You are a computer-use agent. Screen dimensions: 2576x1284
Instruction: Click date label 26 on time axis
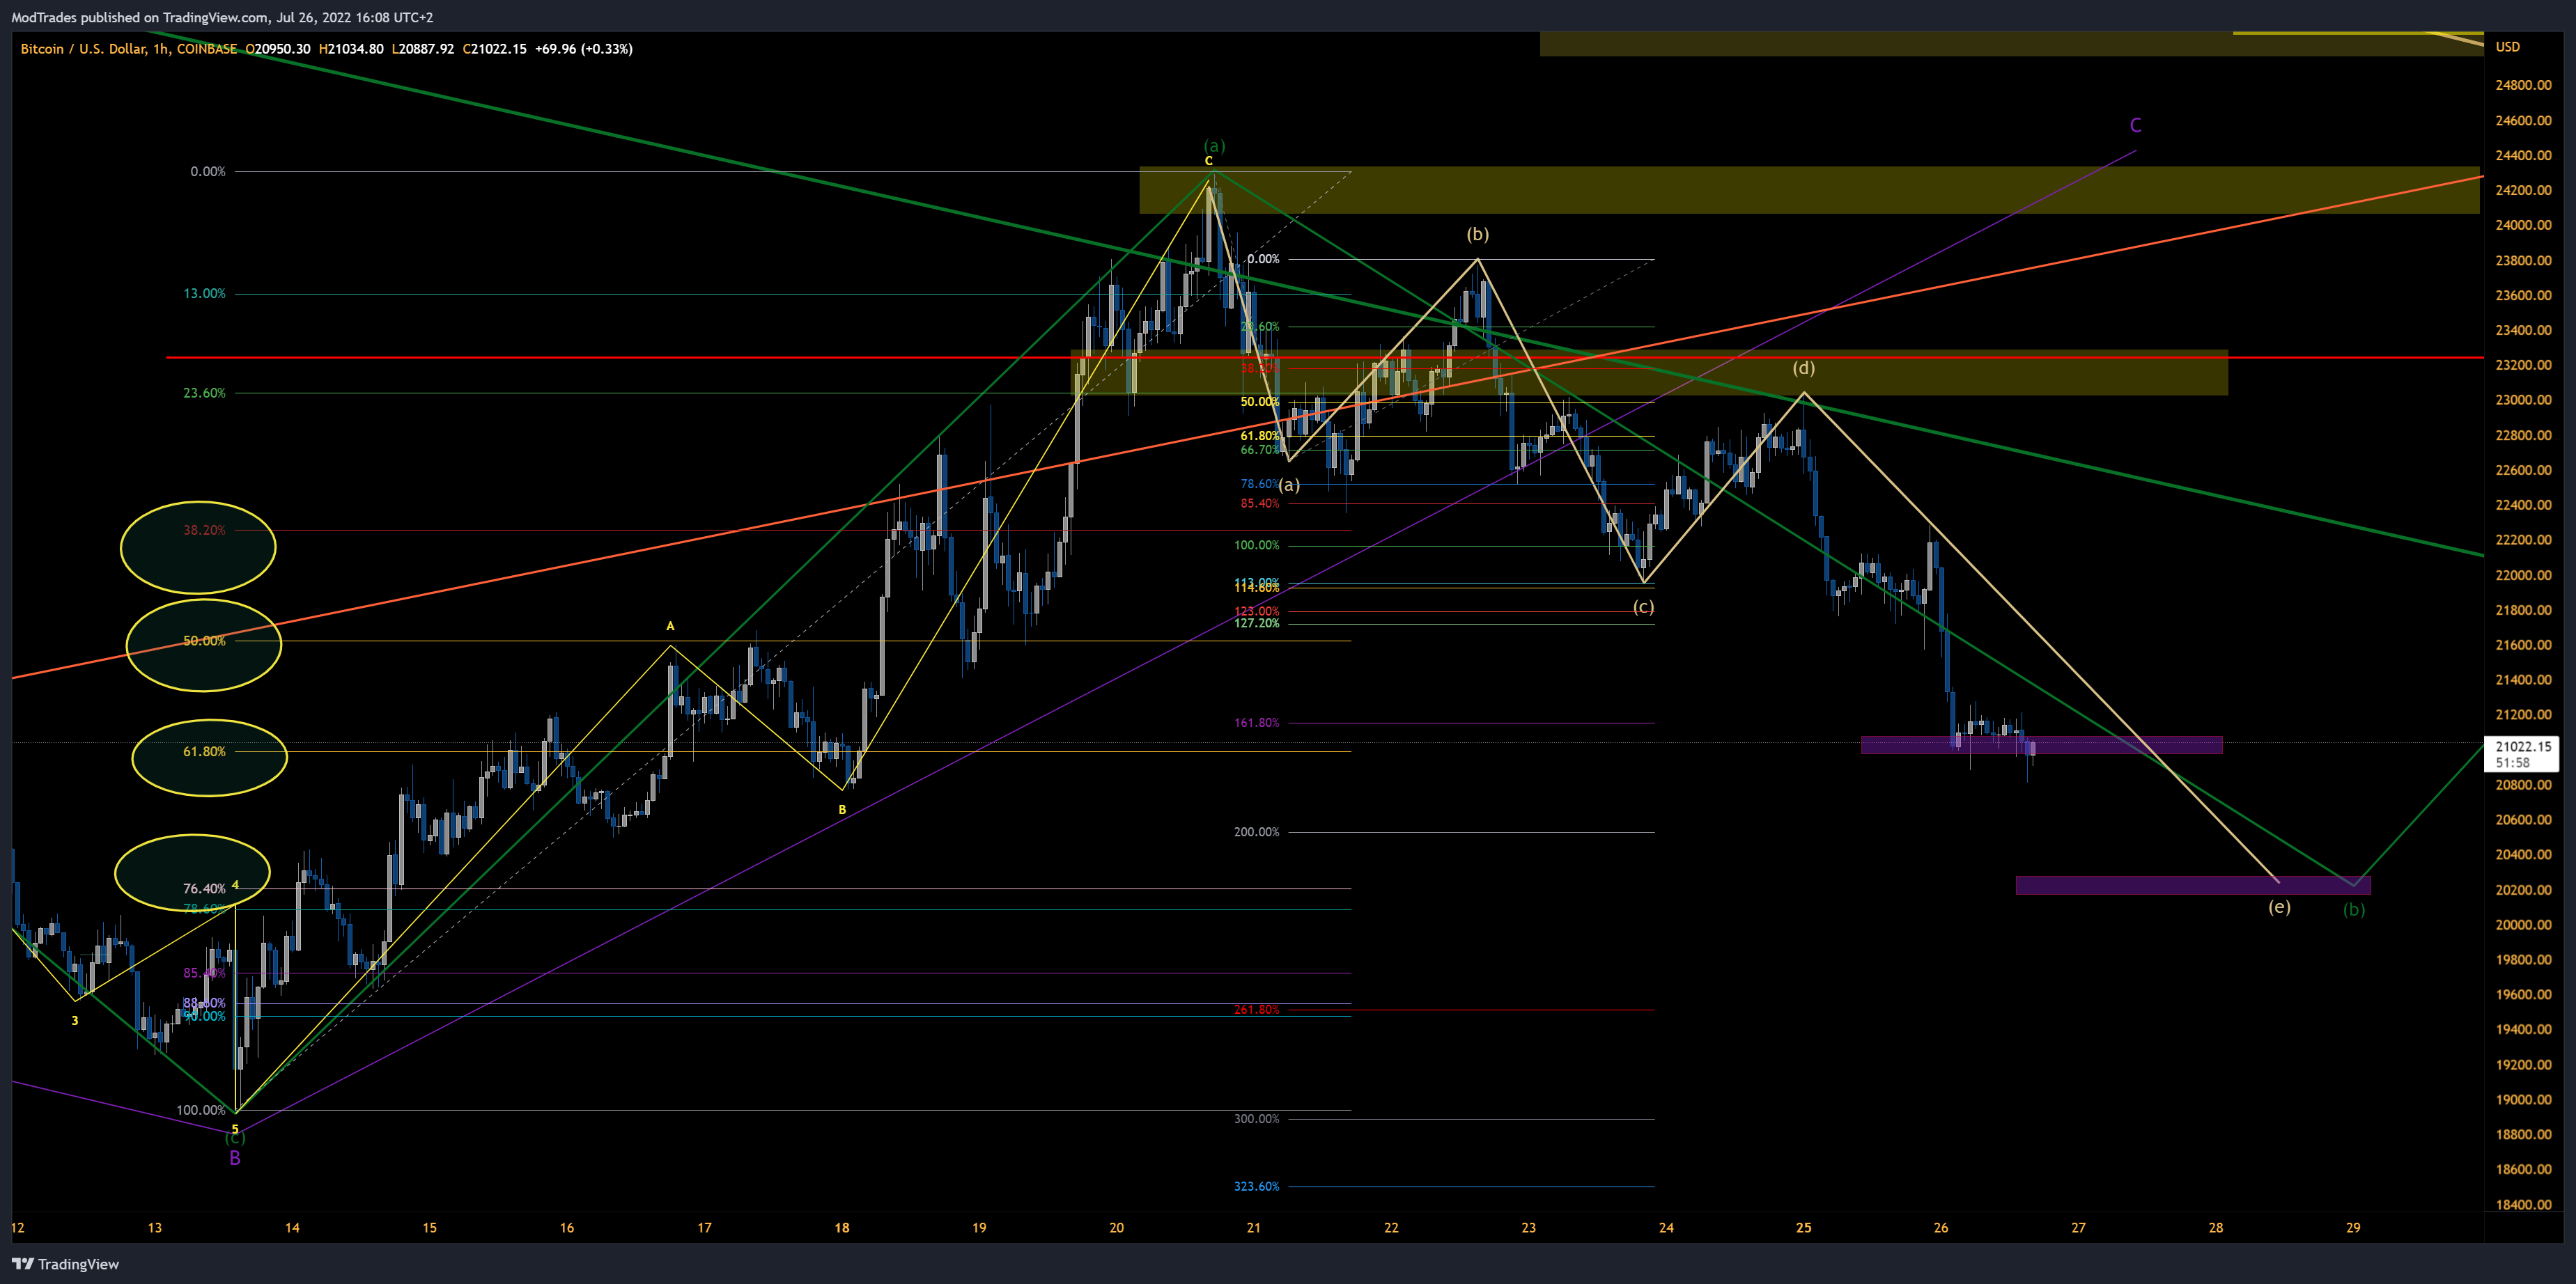click(1941, 1228)
